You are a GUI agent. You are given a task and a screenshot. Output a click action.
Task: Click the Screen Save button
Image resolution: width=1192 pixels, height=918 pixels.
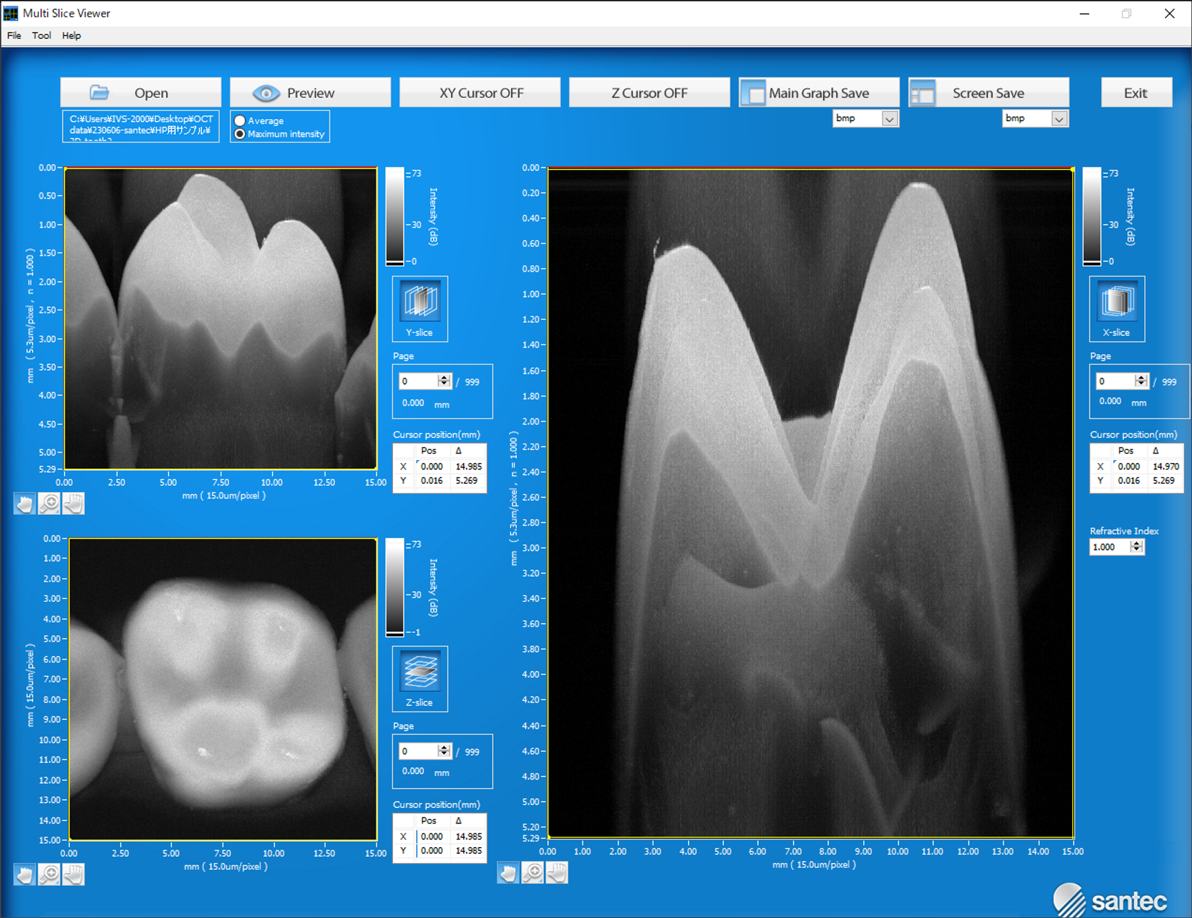click(x=989, y=92)
